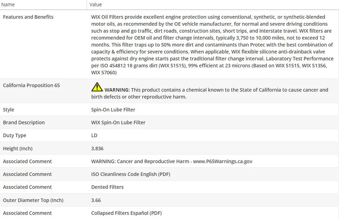Select the LD duty type value
This screenshot has height=219, width=339.
point(94,135)
